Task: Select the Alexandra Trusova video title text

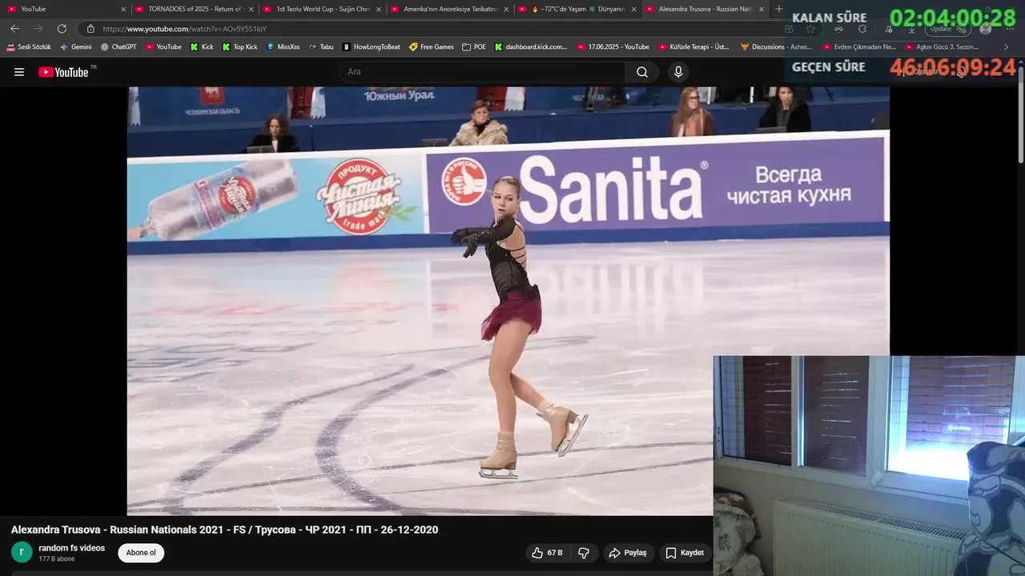Action: pos(224,530)
